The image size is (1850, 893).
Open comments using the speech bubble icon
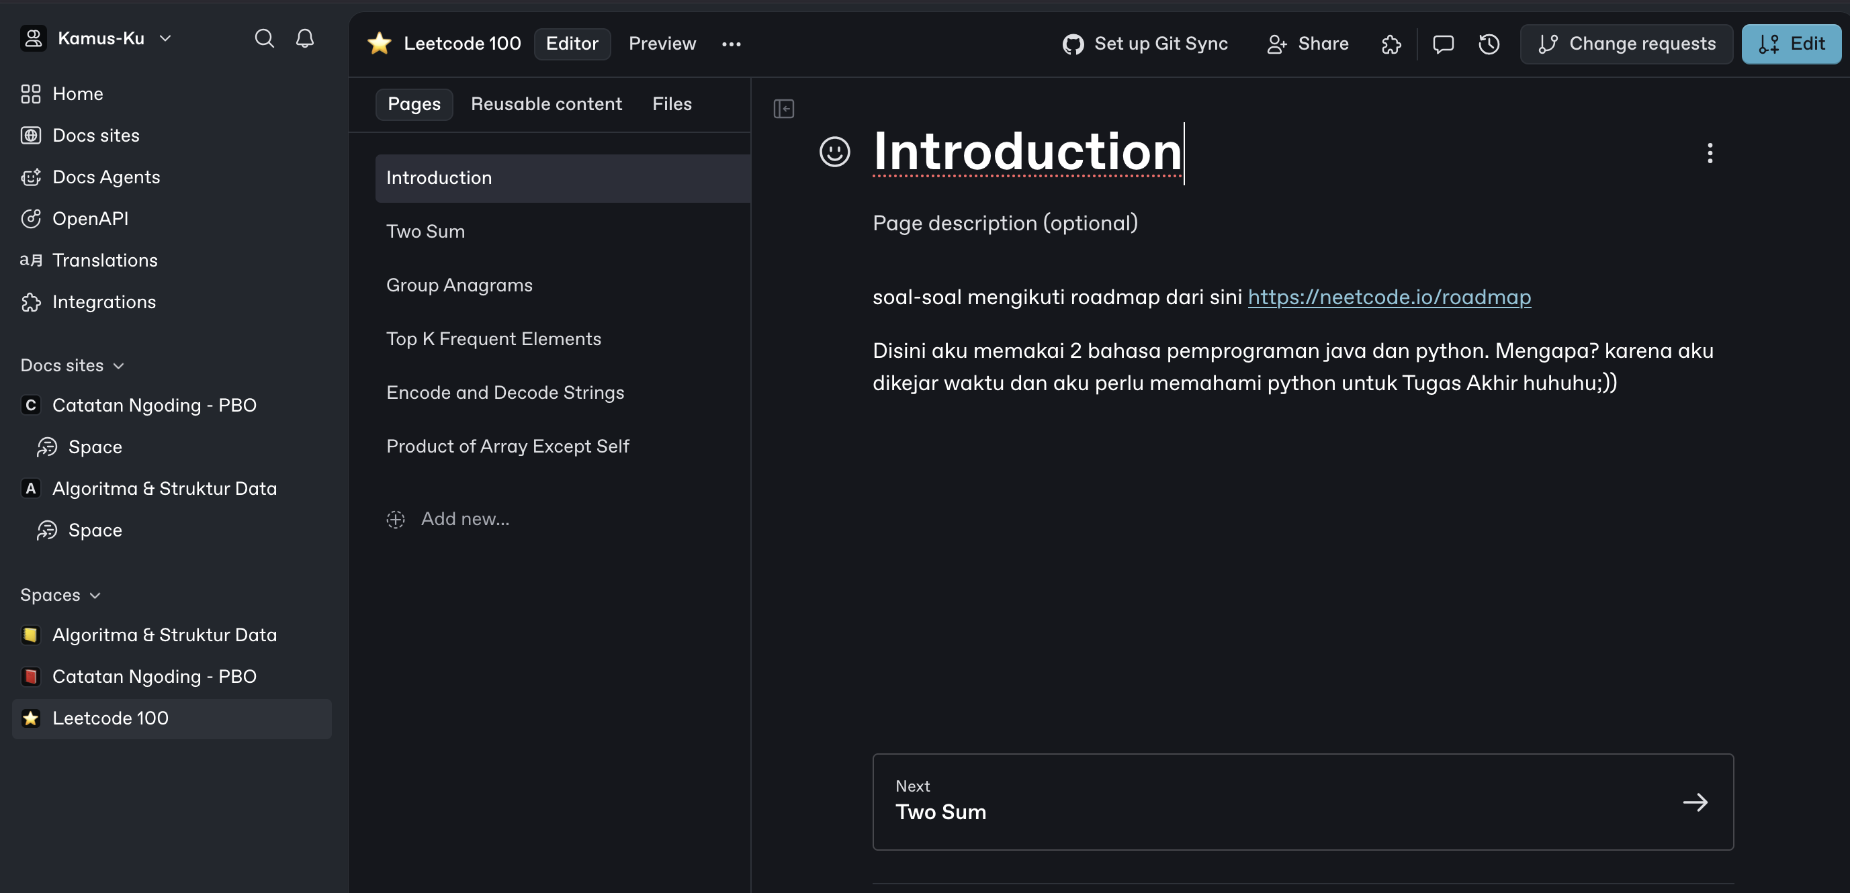[x=1442, y=44]
